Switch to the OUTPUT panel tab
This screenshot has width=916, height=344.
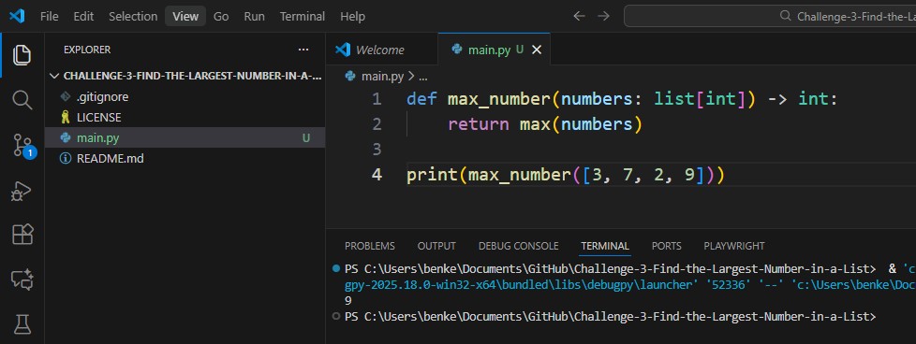[x=436, y=246]
